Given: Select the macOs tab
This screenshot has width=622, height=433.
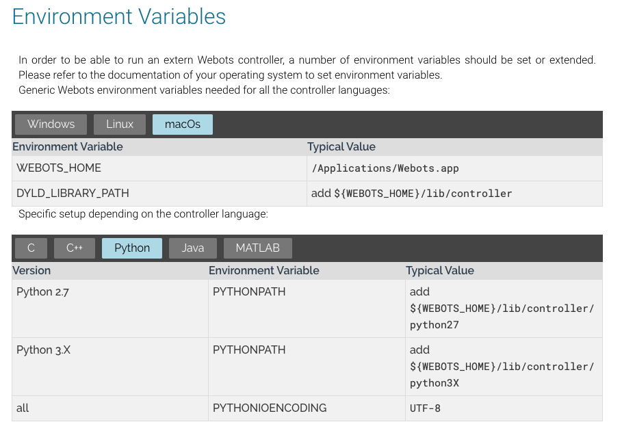Looking at the screenshot, I should pyautogui.click(x=183, y=124).
